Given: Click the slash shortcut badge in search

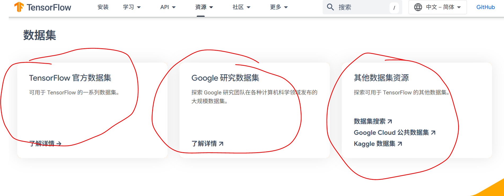Looking at the screenshot, I should click(394, 7).
